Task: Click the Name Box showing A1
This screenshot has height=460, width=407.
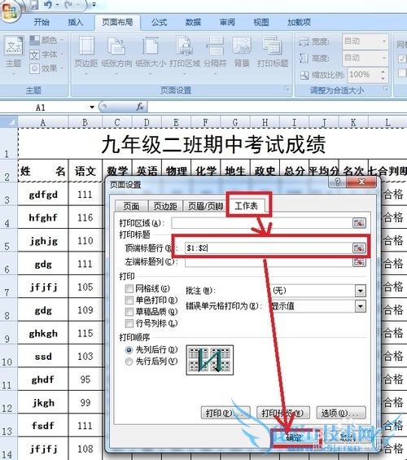Action: click(x=44, y=107)
